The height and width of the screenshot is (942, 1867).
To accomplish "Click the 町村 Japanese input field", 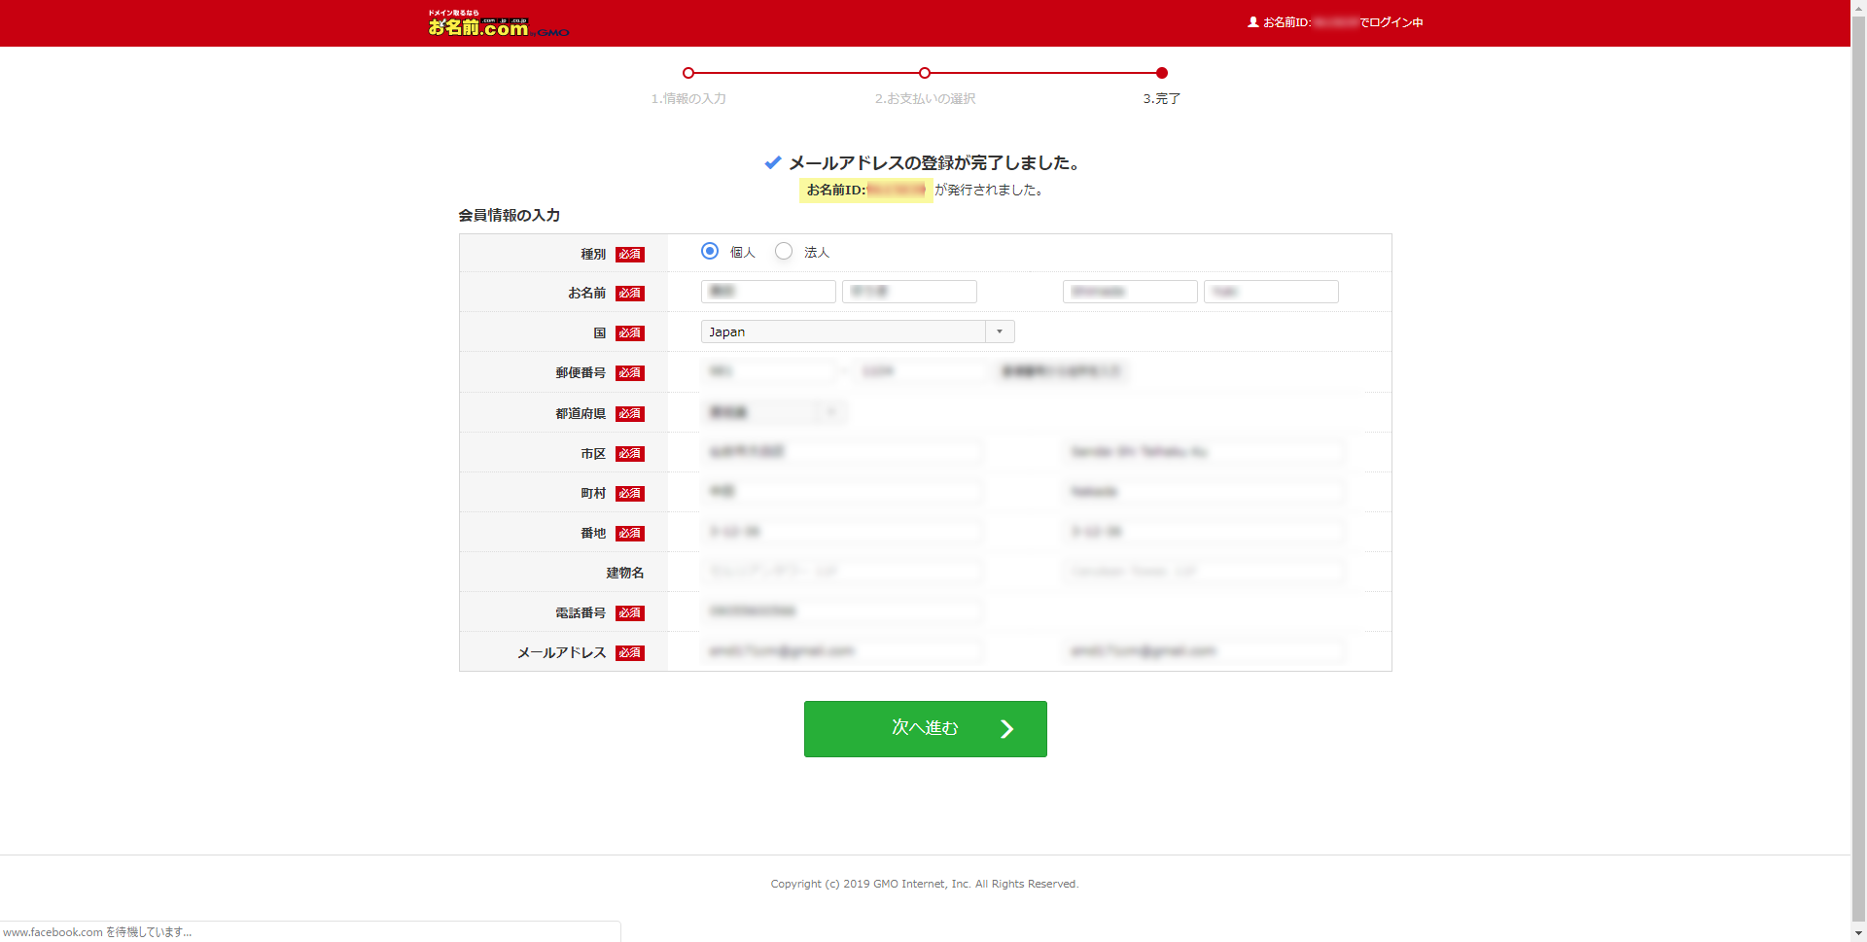I will 841,492.
